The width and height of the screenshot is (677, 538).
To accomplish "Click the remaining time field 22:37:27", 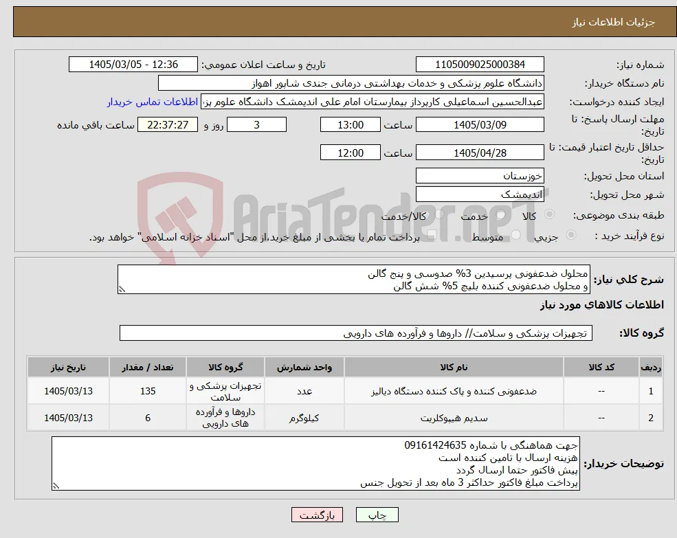I will pyautogui.click(x=168, y=125).
